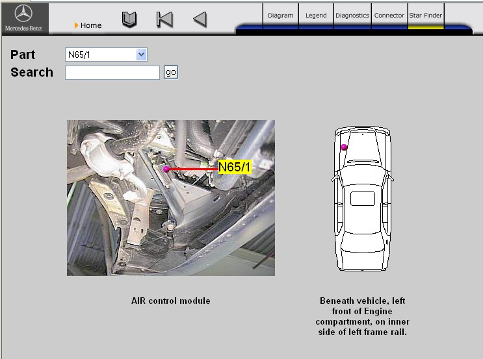Open the book manual icon

pos(129,19)
